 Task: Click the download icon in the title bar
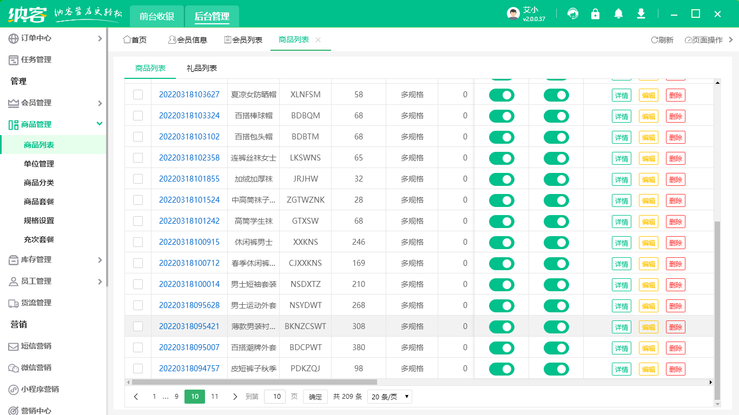tap(641, 14)
